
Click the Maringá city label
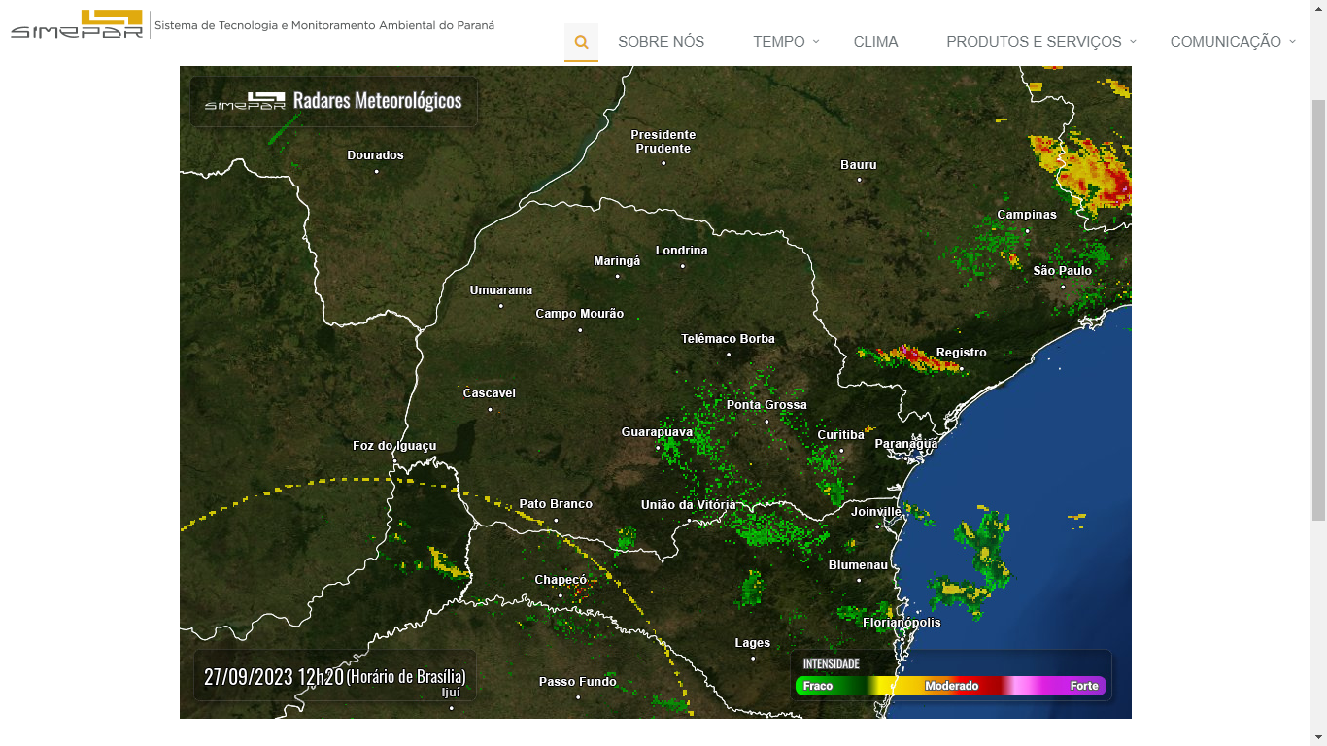(617, 261)
